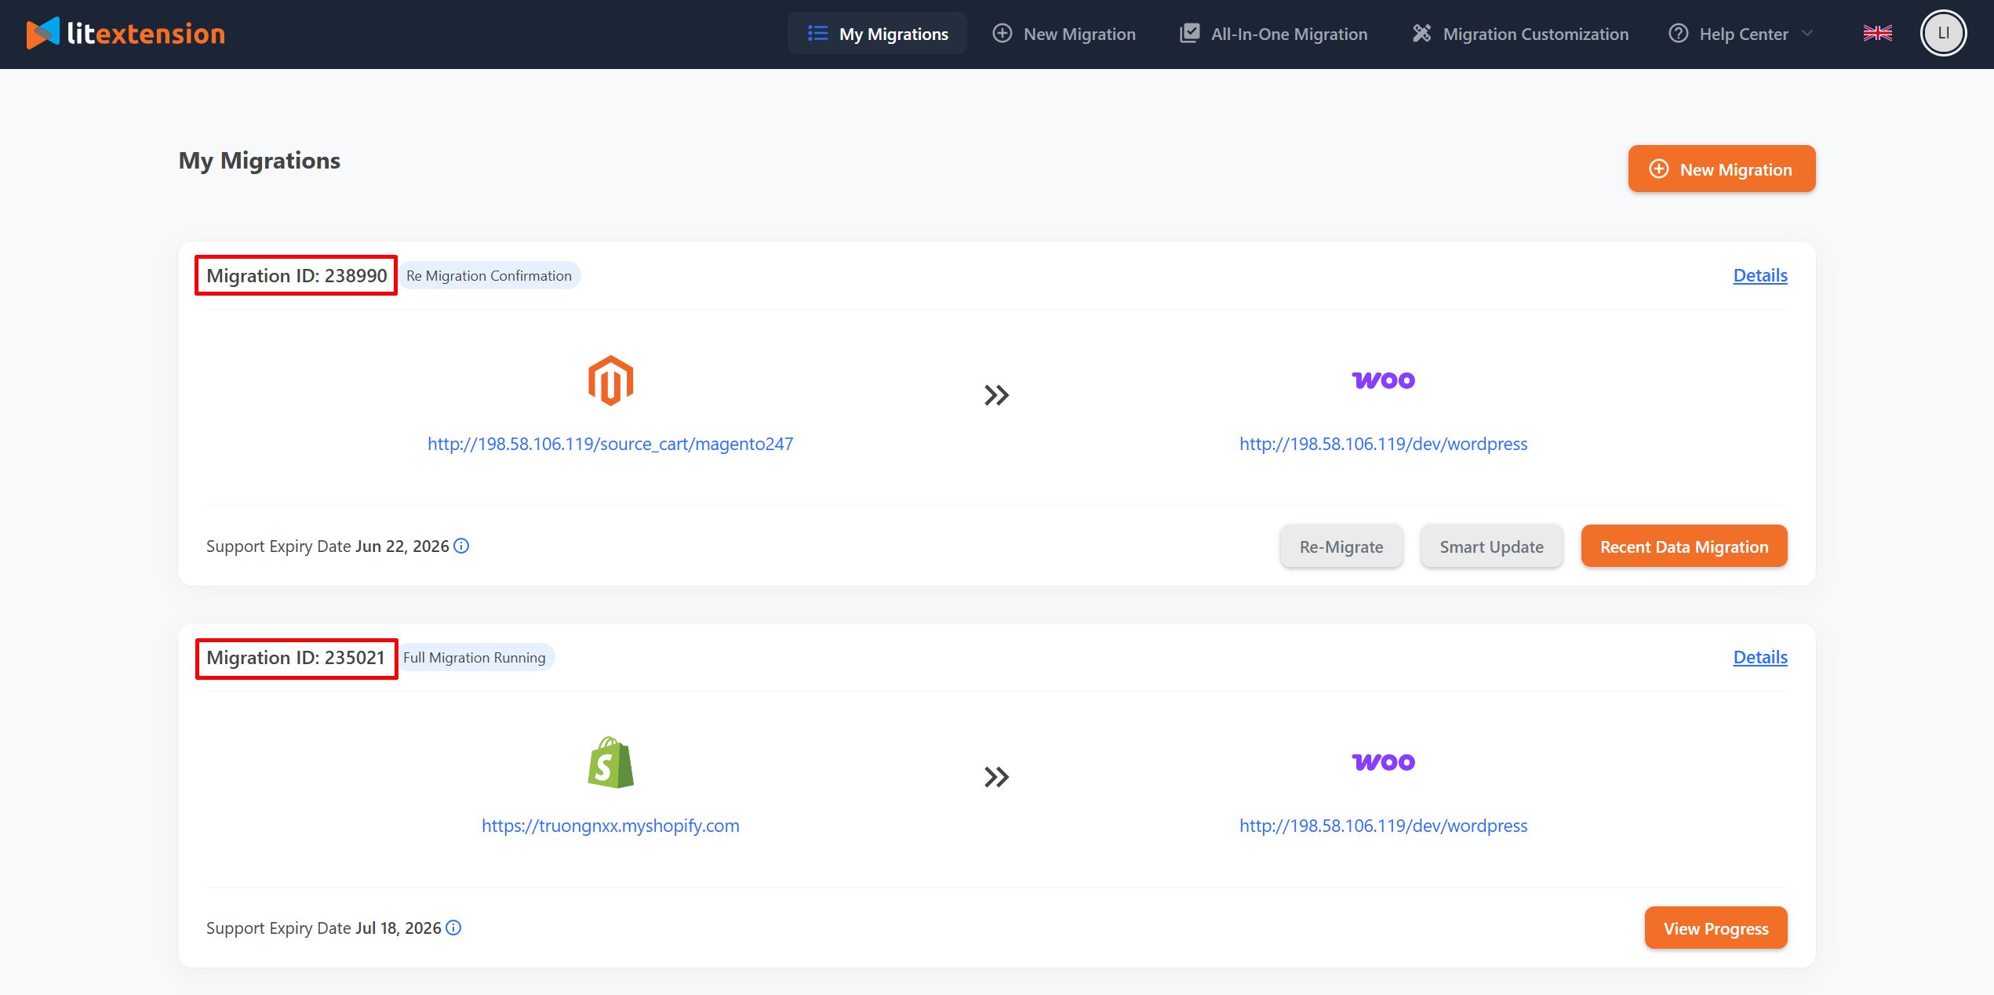Open the LI user avatar menu

tap(1943, 33)
